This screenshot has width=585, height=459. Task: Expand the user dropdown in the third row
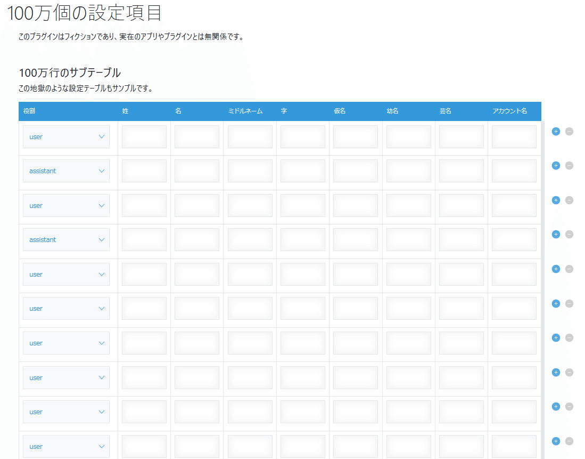coord(66,206)
